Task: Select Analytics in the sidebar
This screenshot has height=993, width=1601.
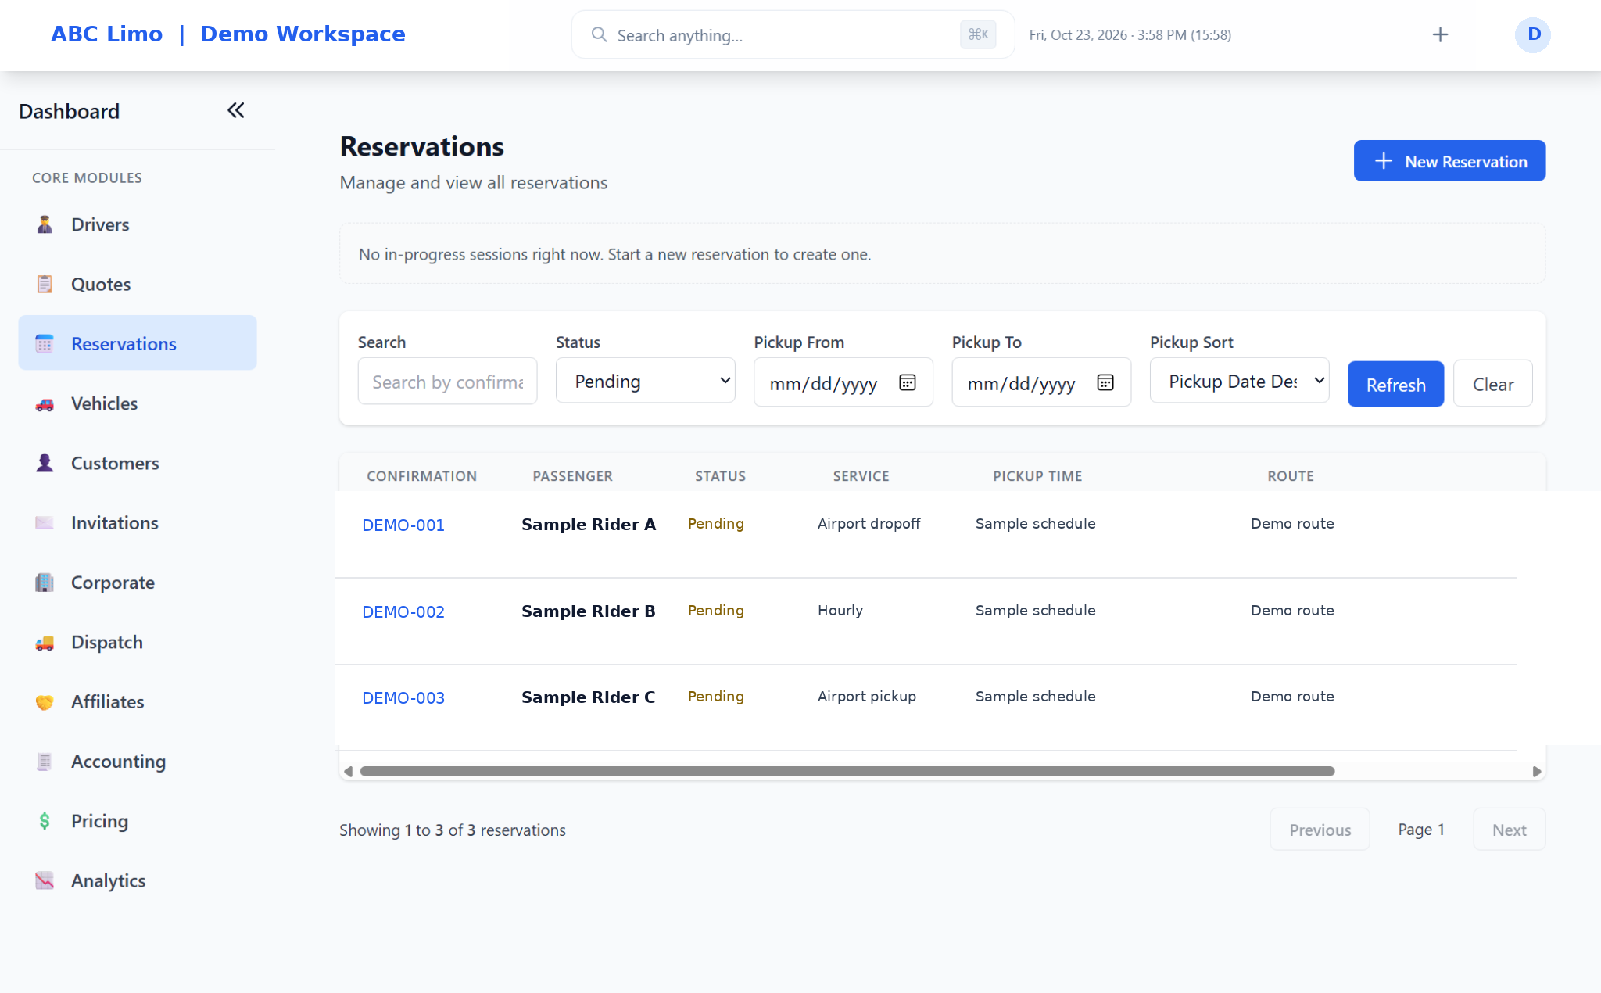Action: (x=138, y=880)
